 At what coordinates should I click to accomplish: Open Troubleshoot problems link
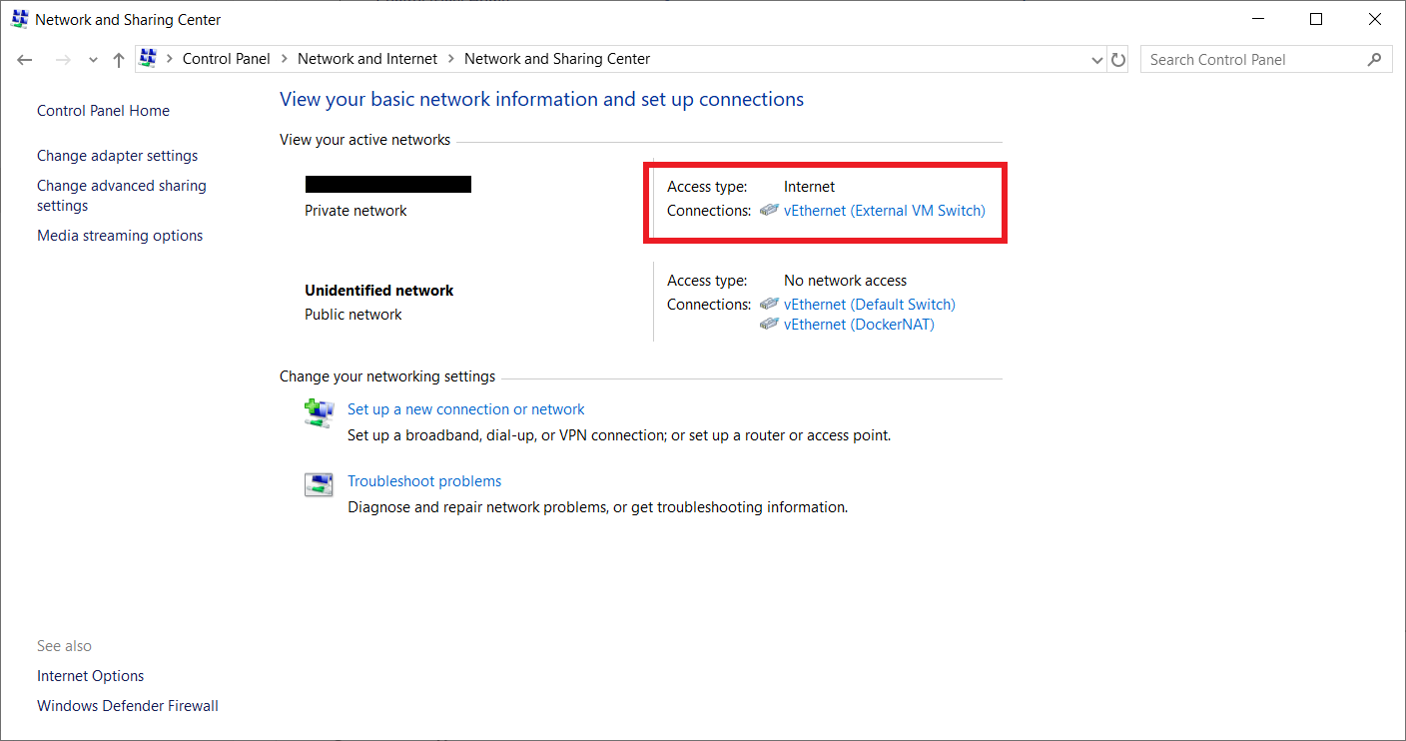[424, 481]
